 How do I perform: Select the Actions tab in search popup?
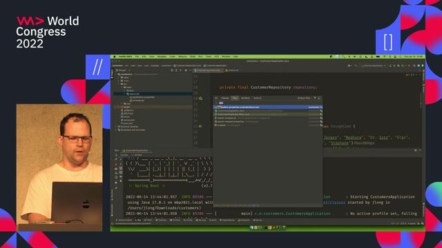pyautogui.click(x=258, y=98)
